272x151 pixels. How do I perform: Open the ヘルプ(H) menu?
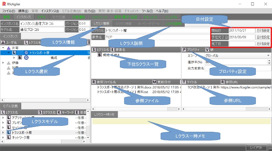coord(162,11)
